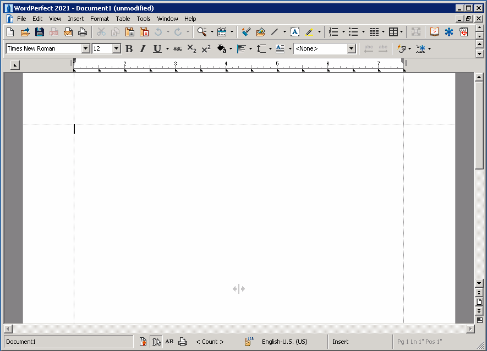Open the Tools menu
The image size is (487, 351).
(144, 19)
